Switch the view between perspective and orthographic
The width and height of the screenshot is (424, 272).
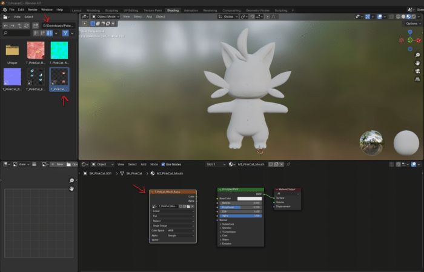417,79
